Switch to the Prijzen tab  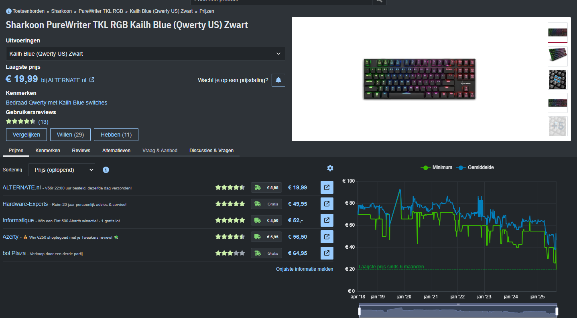16,151
